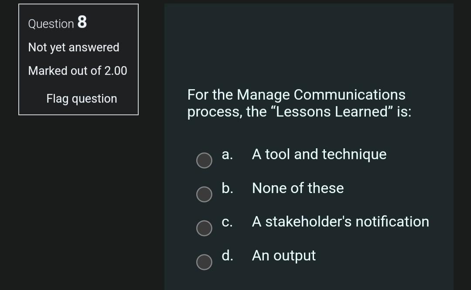Click the word 'Question' in the info box
This screenshot has height=290, width=471.
[x=51, y=24]
